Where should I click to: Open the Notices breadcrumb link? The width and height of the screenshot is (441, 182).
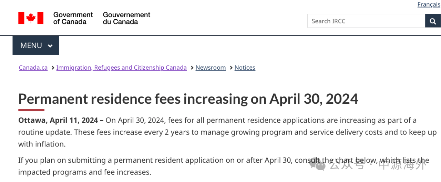(x=245, y=68)
